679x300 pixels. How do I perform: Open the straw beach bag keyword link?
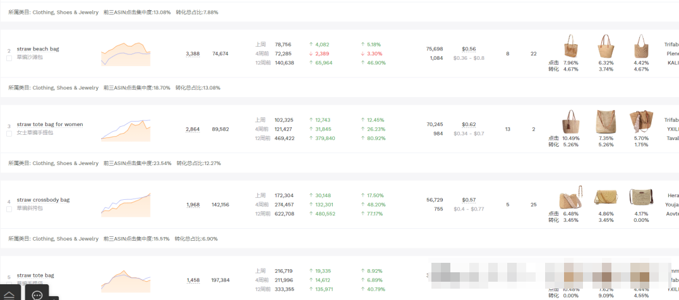click(38, 49)
